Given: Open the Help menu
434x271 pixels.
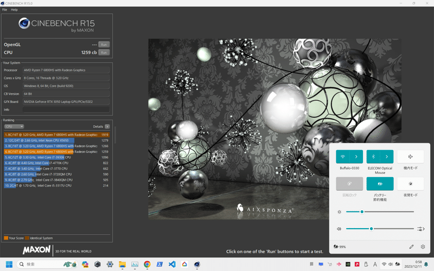Looking at the screenshot, I should (15, 10).
